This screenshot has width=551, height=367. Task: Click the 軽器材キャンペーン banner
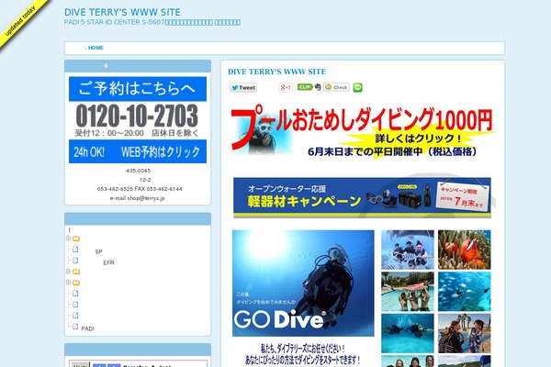coord(362,198)
